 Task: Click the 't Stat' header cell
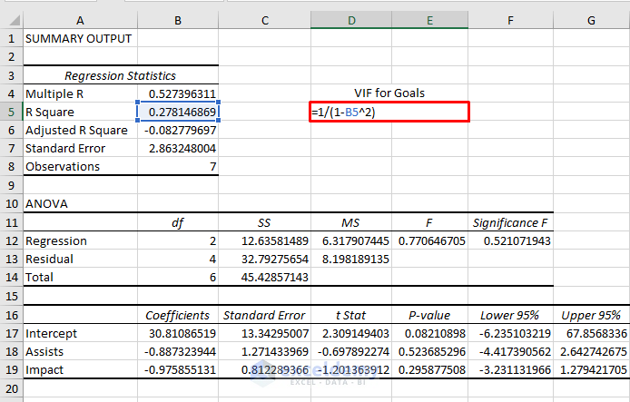coord(350,315)
